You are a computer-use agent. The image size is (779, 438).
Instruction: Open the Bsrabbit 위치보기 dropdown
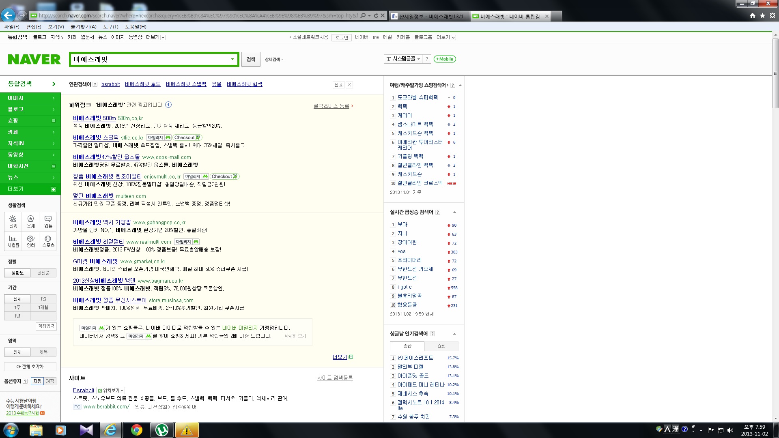(111, 391)
